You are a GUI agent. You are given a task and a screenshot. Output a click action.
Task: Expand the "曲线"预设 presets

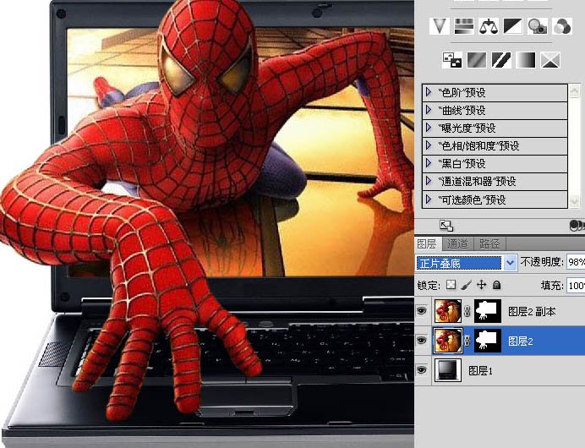point(429,110)
